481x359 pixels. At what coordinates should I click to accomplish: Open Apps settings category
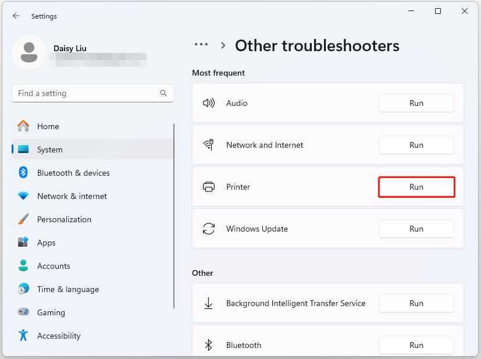coord(46,243)
